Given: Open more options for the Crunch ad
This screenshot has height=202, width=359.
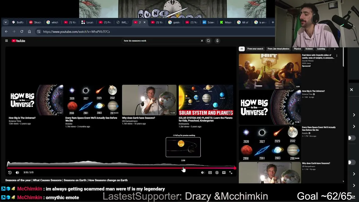Looking at the screenshot, I should [337, 56].
